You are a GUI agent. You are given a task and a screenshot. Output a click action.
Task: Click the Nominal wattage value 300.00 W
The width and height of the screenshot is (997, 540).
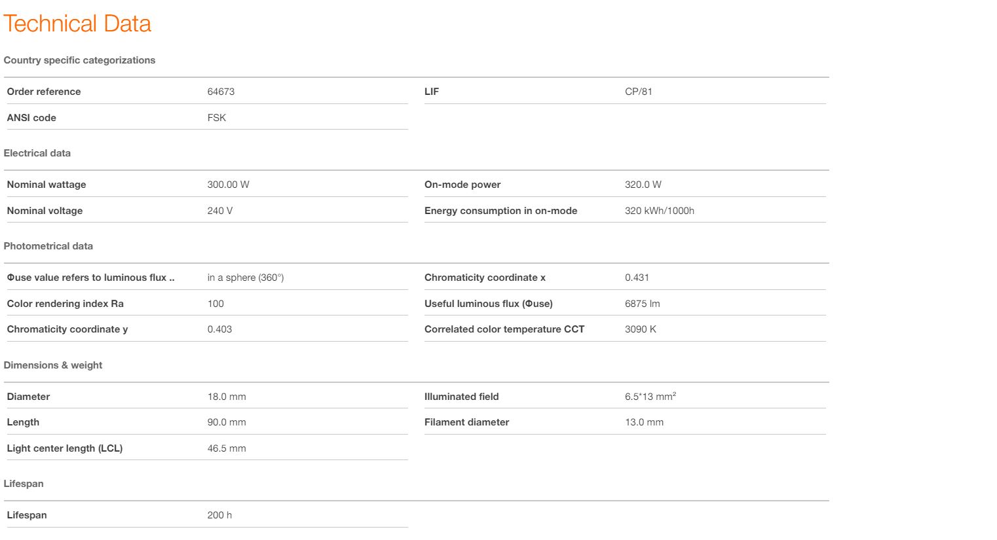click(x=228, y=185)
